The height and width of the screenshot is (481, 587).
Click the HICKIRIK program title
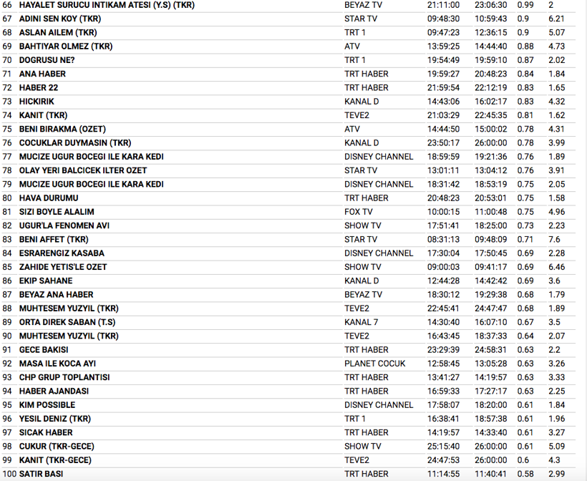click(37, 102)
